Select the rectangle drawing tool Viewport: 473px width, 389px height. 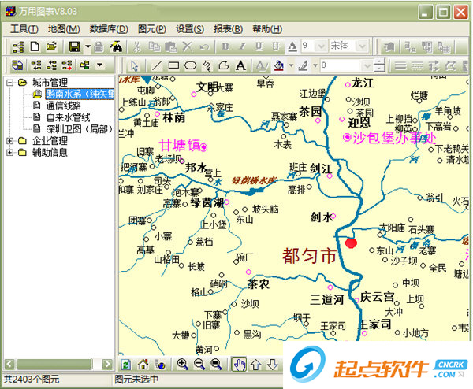click(173, 65)
